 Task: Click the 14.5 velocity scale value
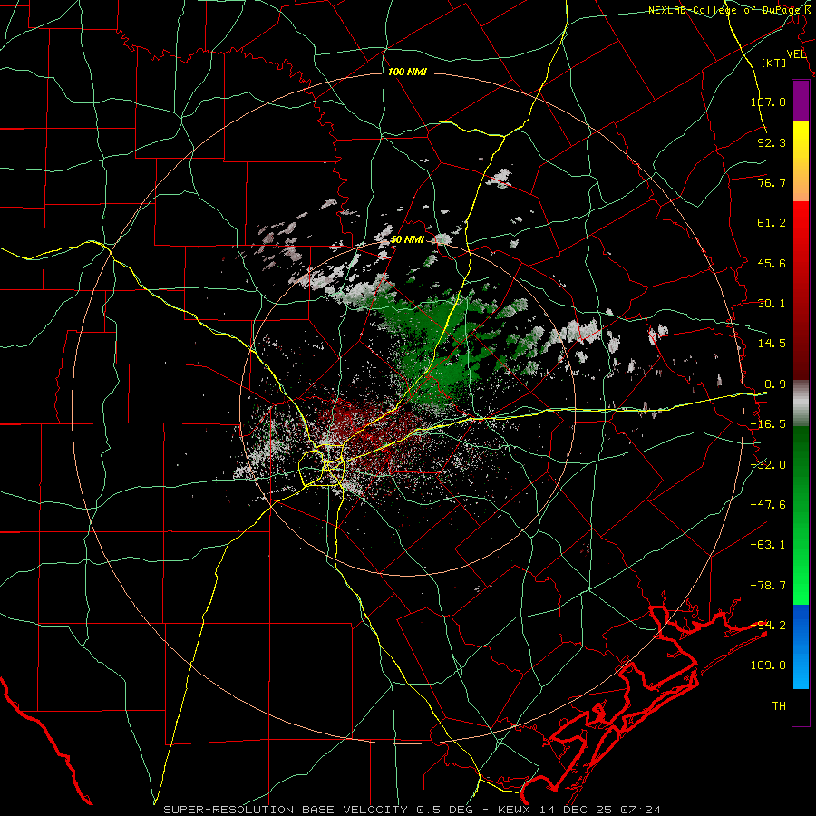pos(772,344)
